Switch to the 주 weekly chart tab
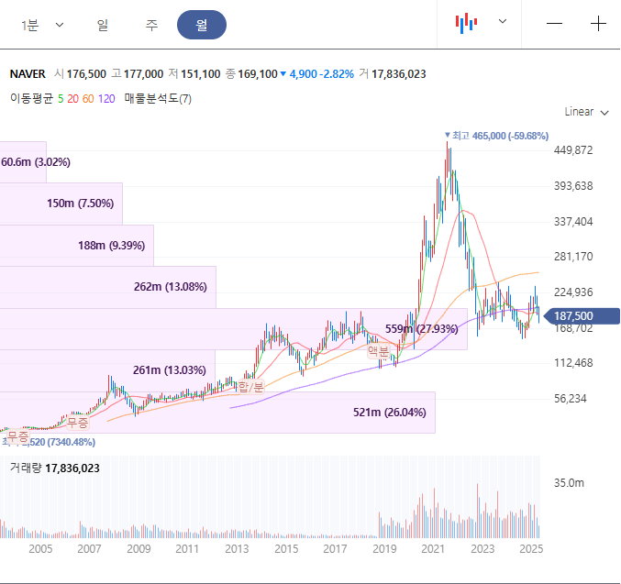The width and height of the screenshot is (621, 584). point(151,26)
